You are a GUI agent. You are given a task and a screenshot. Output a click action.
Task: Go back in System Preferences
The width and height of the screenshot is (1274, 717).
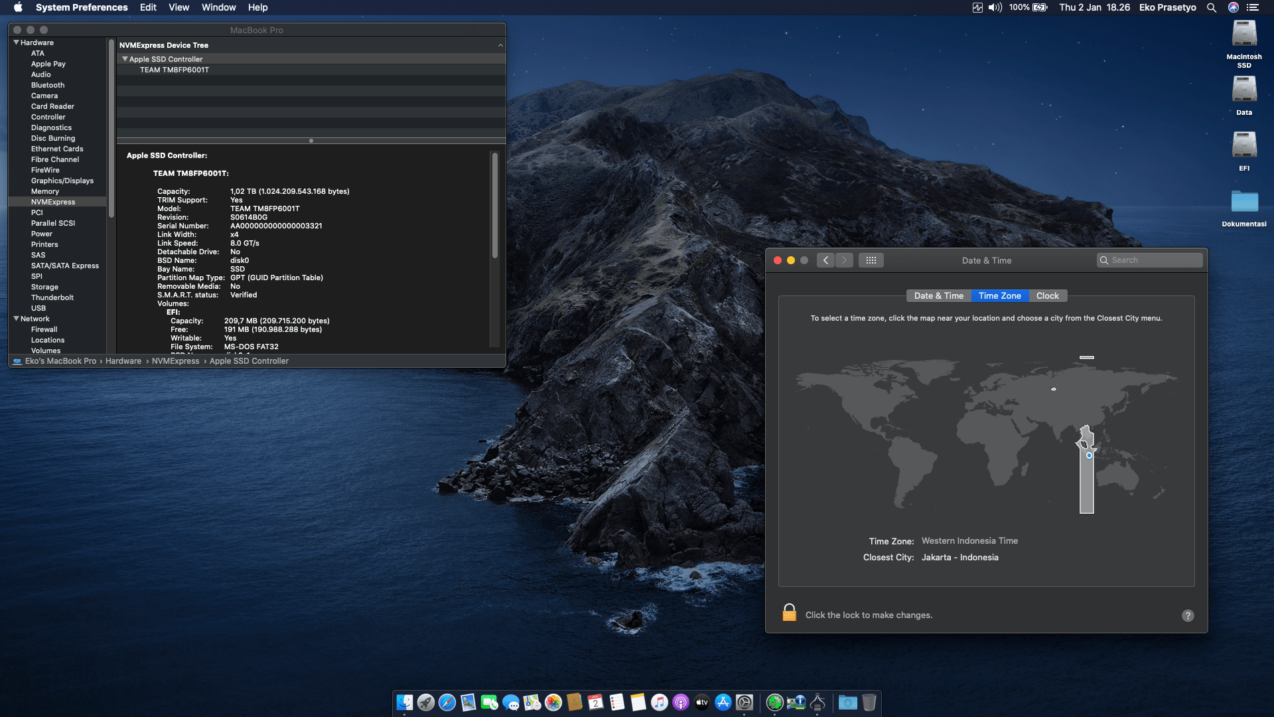tap(825, 260)
